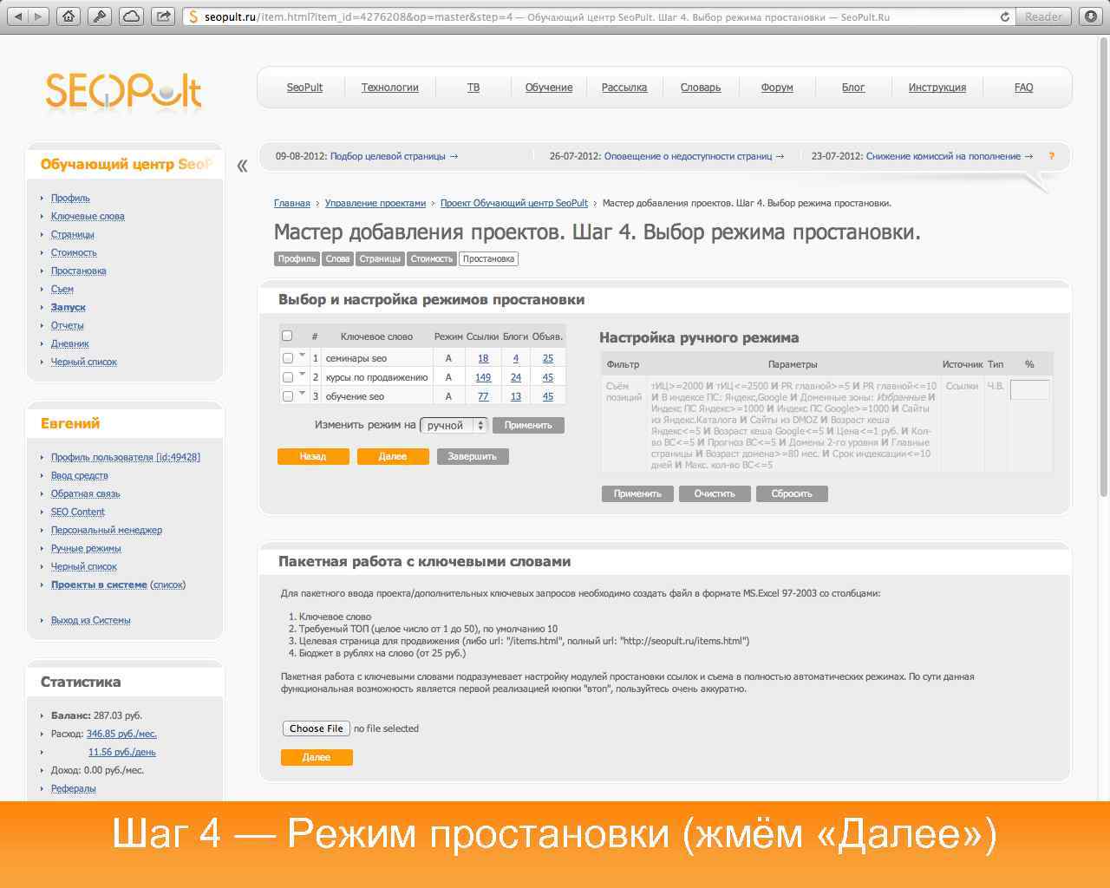Switch to the Стоимость tab
1110x888 pixels.
(432, 258)
